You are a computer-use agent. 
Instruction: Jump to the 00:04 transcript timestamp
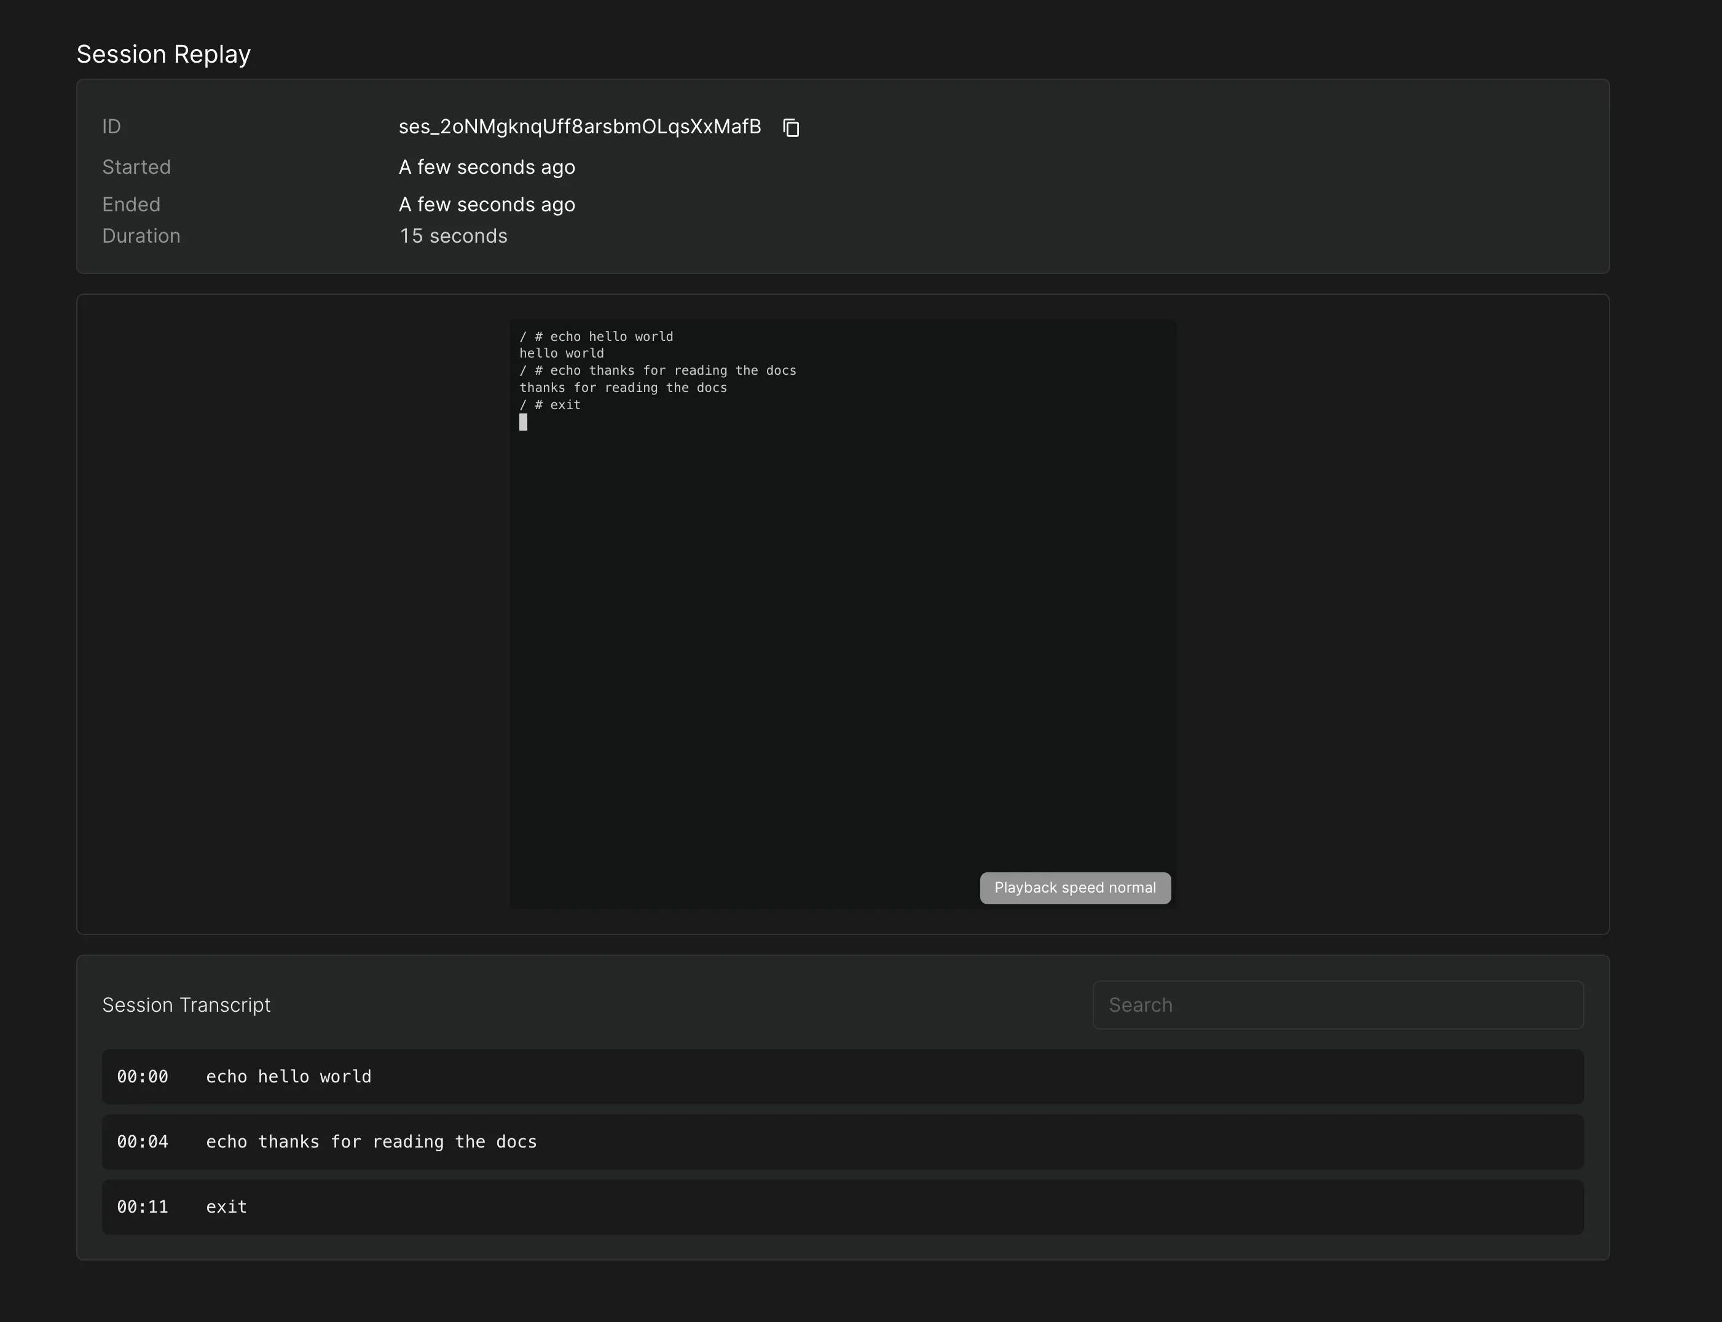point(143,1142)
